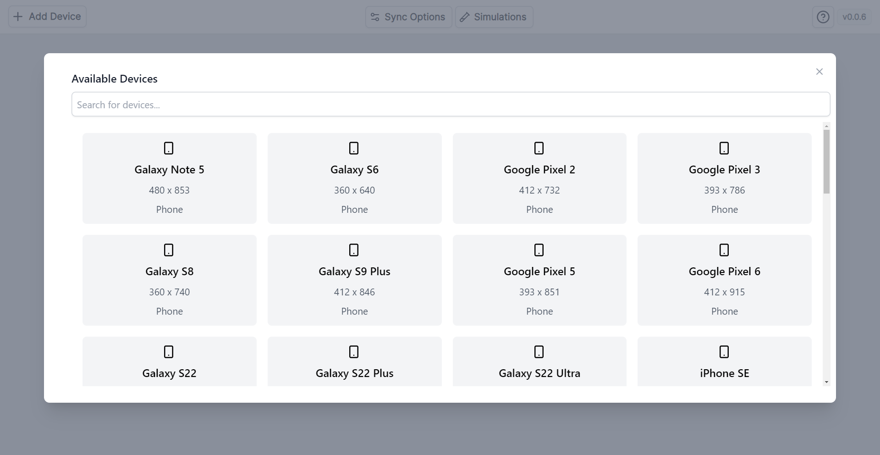Select the Google Pixel 5 device name
The height and width of the screenshot is (455, 880).
[539, 272]
